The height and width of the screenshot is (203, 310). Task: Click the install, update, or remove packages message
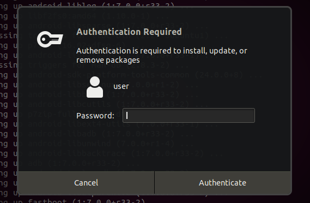pos(161,56)
